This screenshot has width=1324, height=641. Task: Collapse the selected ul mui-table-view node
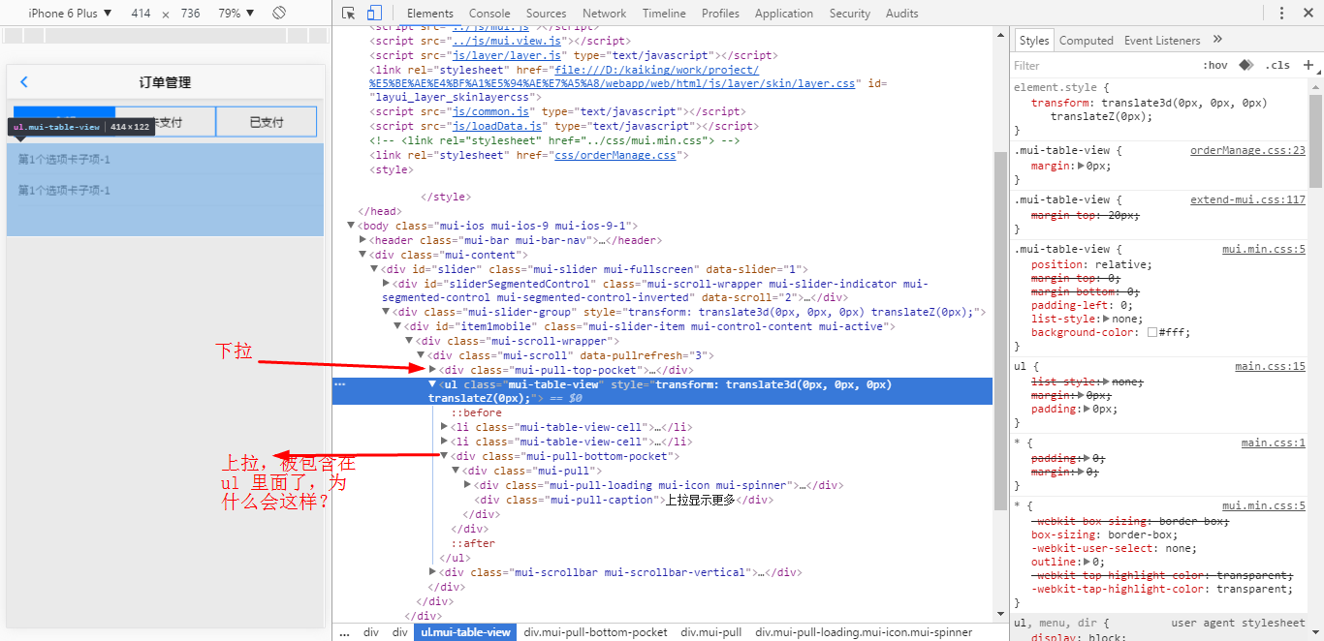point(433,384)
